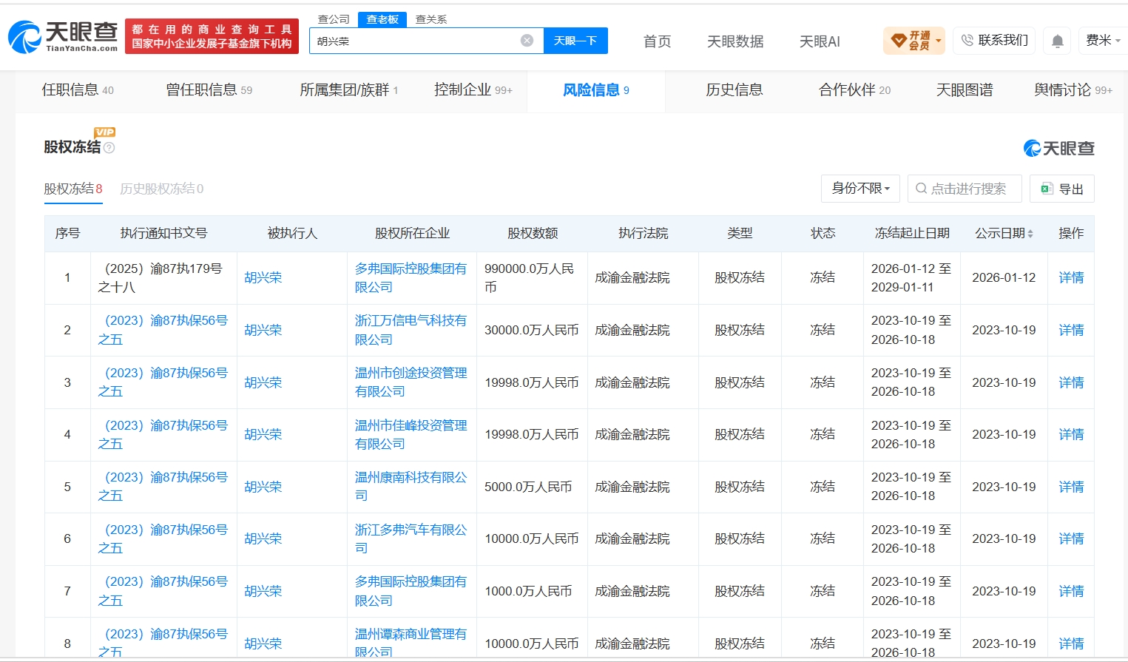Image resolution: width=1128 pixels, height=662 pixels.
Task: Click the 冻结起止日期 column header
Action: tap(912, 234)
